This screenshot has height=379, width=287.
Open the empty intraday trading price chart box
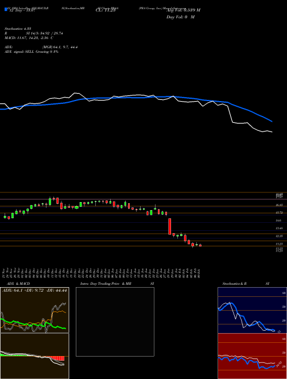(115, 322)
